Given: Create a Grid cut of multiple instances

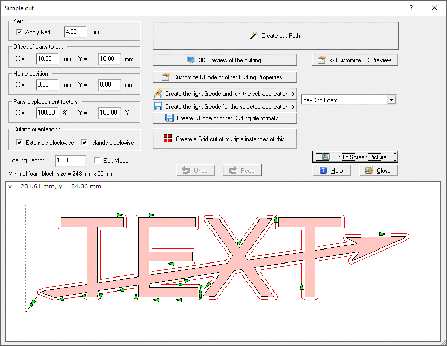Looking at the screenshot, I should point(225,139).
